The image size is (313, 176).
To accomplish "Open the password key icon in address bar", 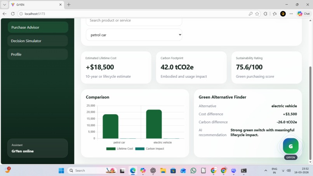I will click(250, 14).
